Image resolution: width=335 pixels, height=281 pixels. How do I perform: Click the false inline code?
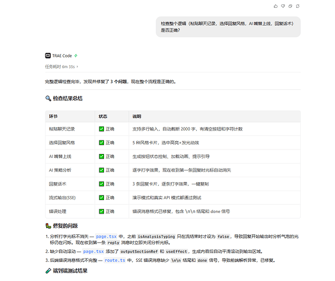click(x=223, y=237)
